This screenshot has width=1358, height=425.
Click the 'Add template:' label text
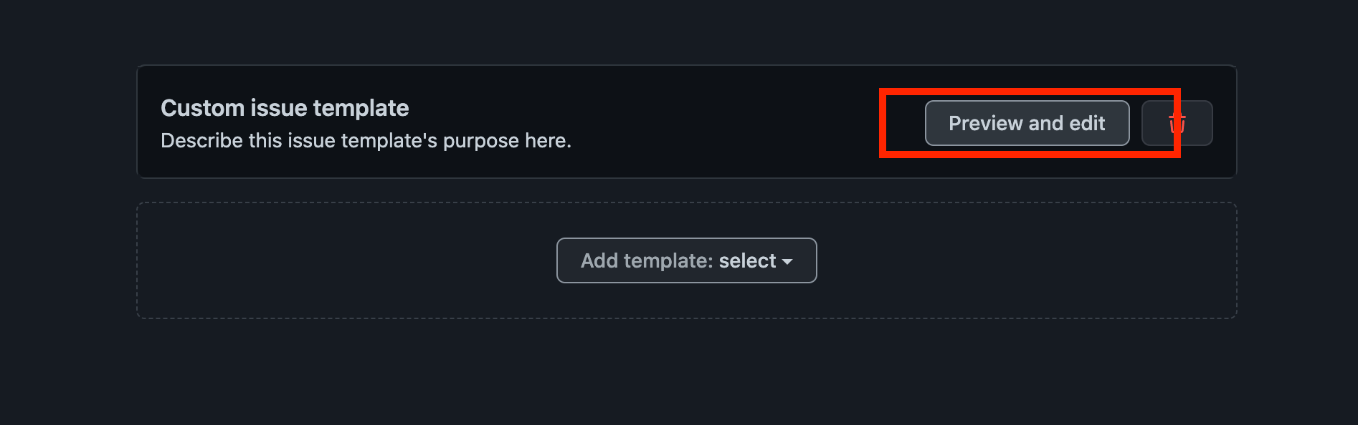tap(647, 260)
